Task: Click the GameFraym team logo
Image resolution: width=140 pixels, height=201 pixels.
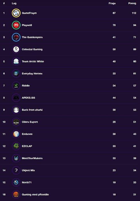Action: [16, 13]
